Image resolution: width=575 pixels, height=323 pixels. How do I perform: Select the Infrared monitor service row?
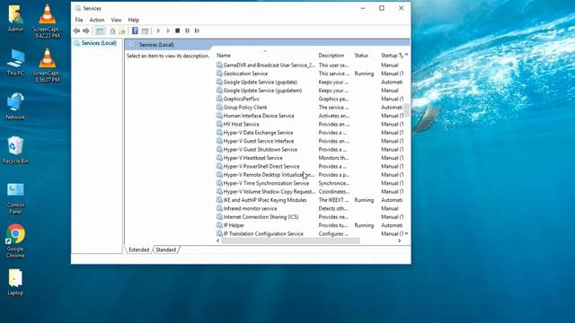click(x=310, y=208)
